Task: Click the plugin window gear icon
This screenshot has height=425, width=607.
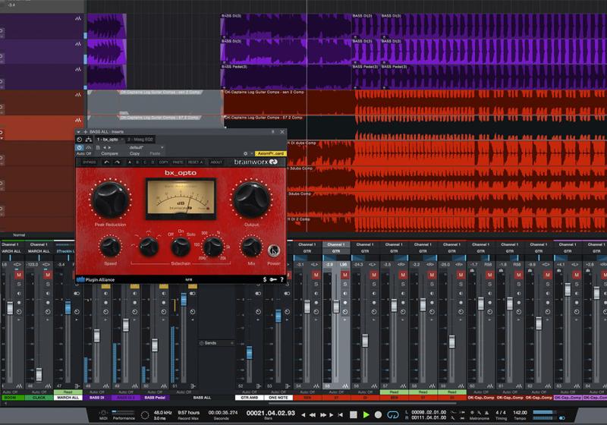Action: (x=245, y=153)
